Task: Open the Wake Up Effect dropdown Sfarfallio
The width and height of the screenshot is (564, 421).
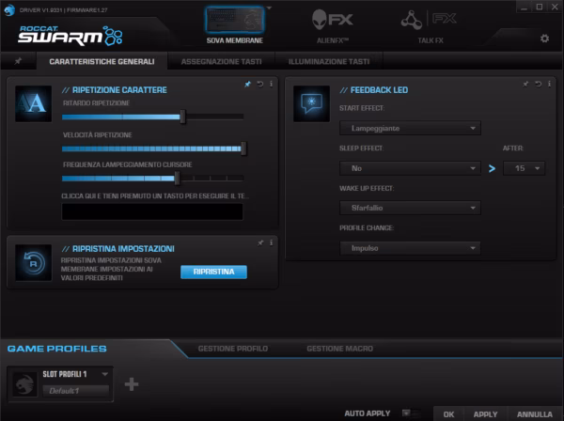Action: [x=410, y=208]
